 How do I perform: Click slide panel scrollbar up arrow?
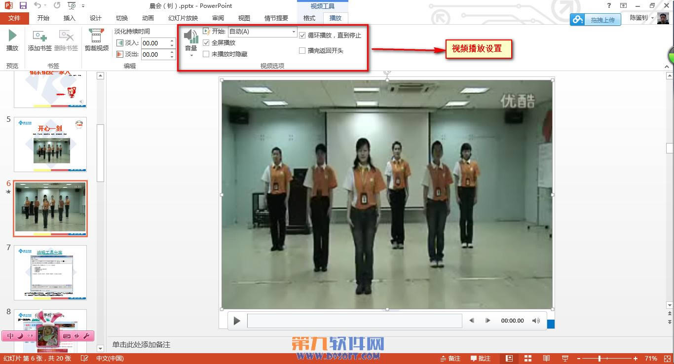[x=101, y=75]
